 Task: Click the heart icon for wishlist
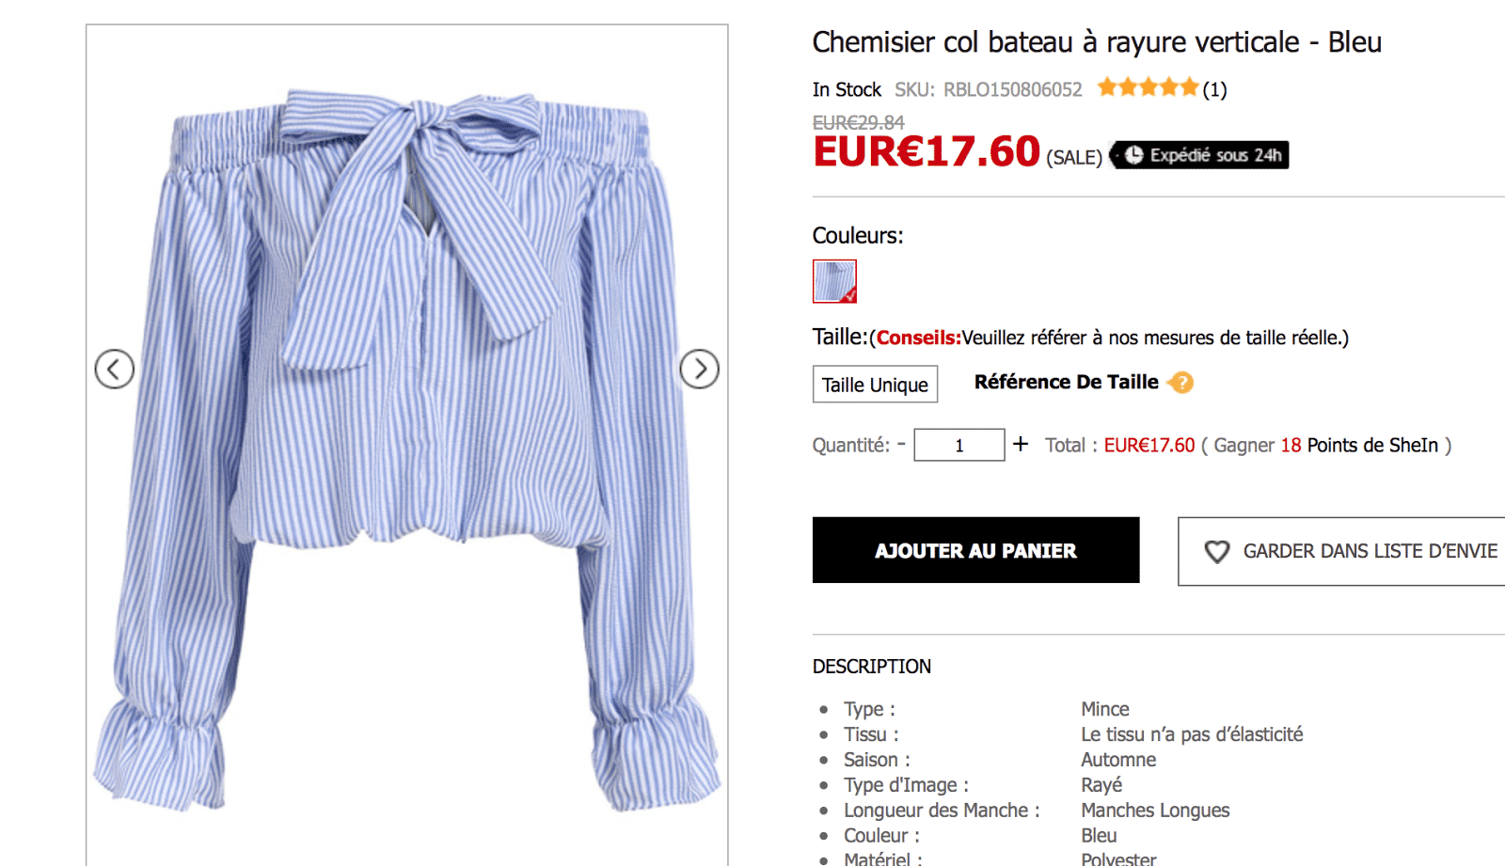pyautogui.click(x=1217, y=552)
